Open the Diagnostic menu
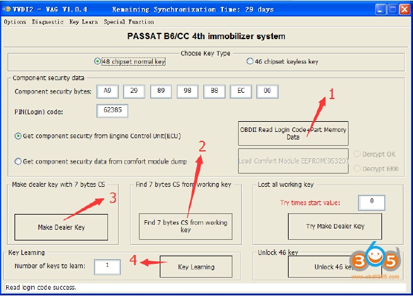Viewport: 413px width, 296px height. point(47,22)
